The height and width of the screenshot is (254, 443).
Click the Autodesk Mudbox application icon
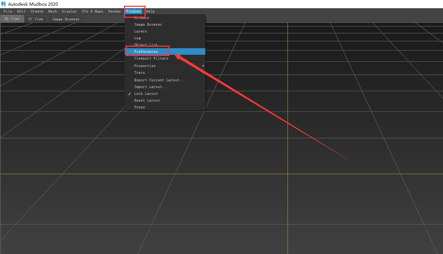pos(4,4)
